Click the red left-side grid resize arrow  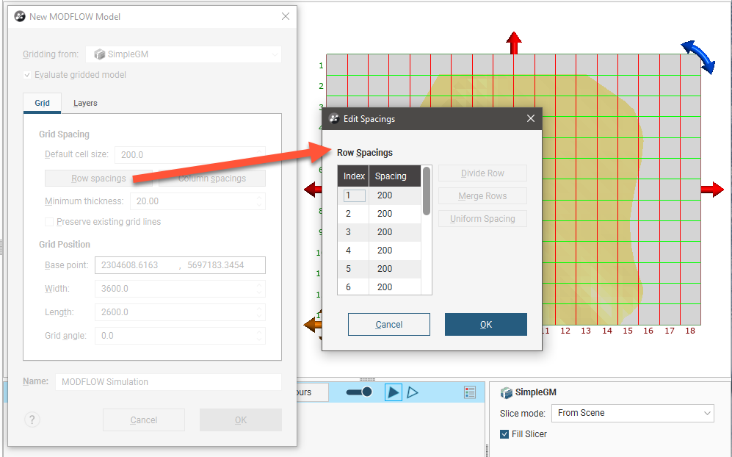pos(312,190)
